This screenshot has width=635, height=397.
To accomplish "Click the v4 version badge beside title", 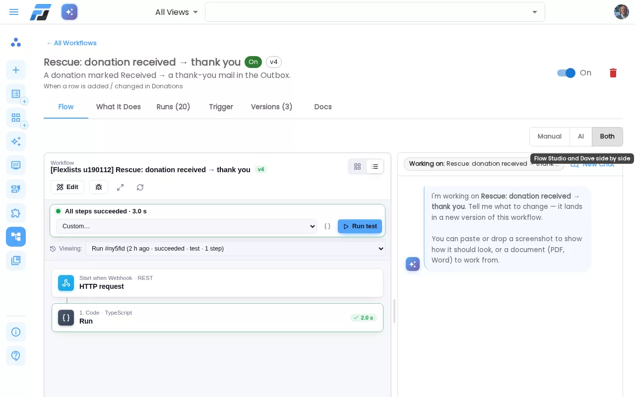I will (x=274, y=62).
